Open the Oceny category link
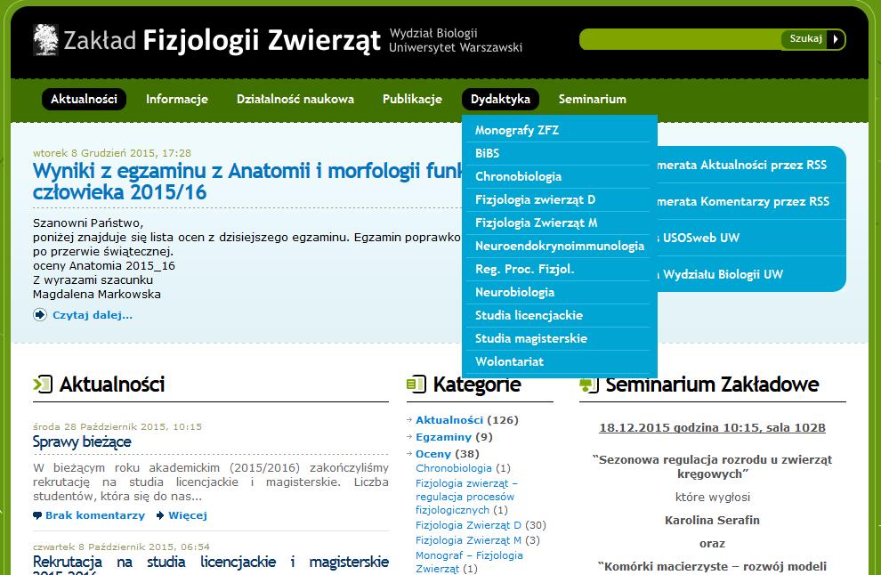 pos(433,454)
